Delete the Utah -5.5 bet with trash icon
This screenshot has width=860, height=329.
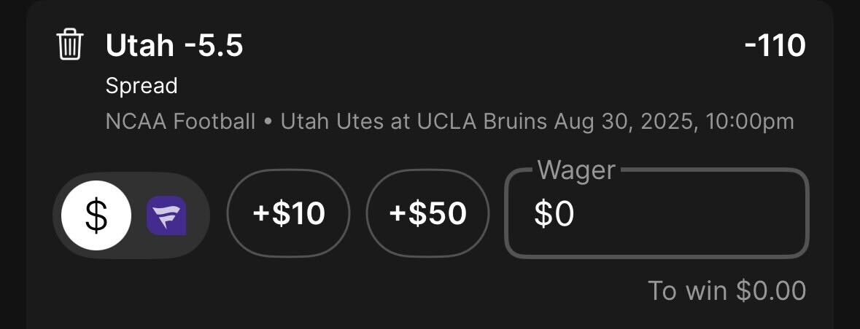[69, 45]
